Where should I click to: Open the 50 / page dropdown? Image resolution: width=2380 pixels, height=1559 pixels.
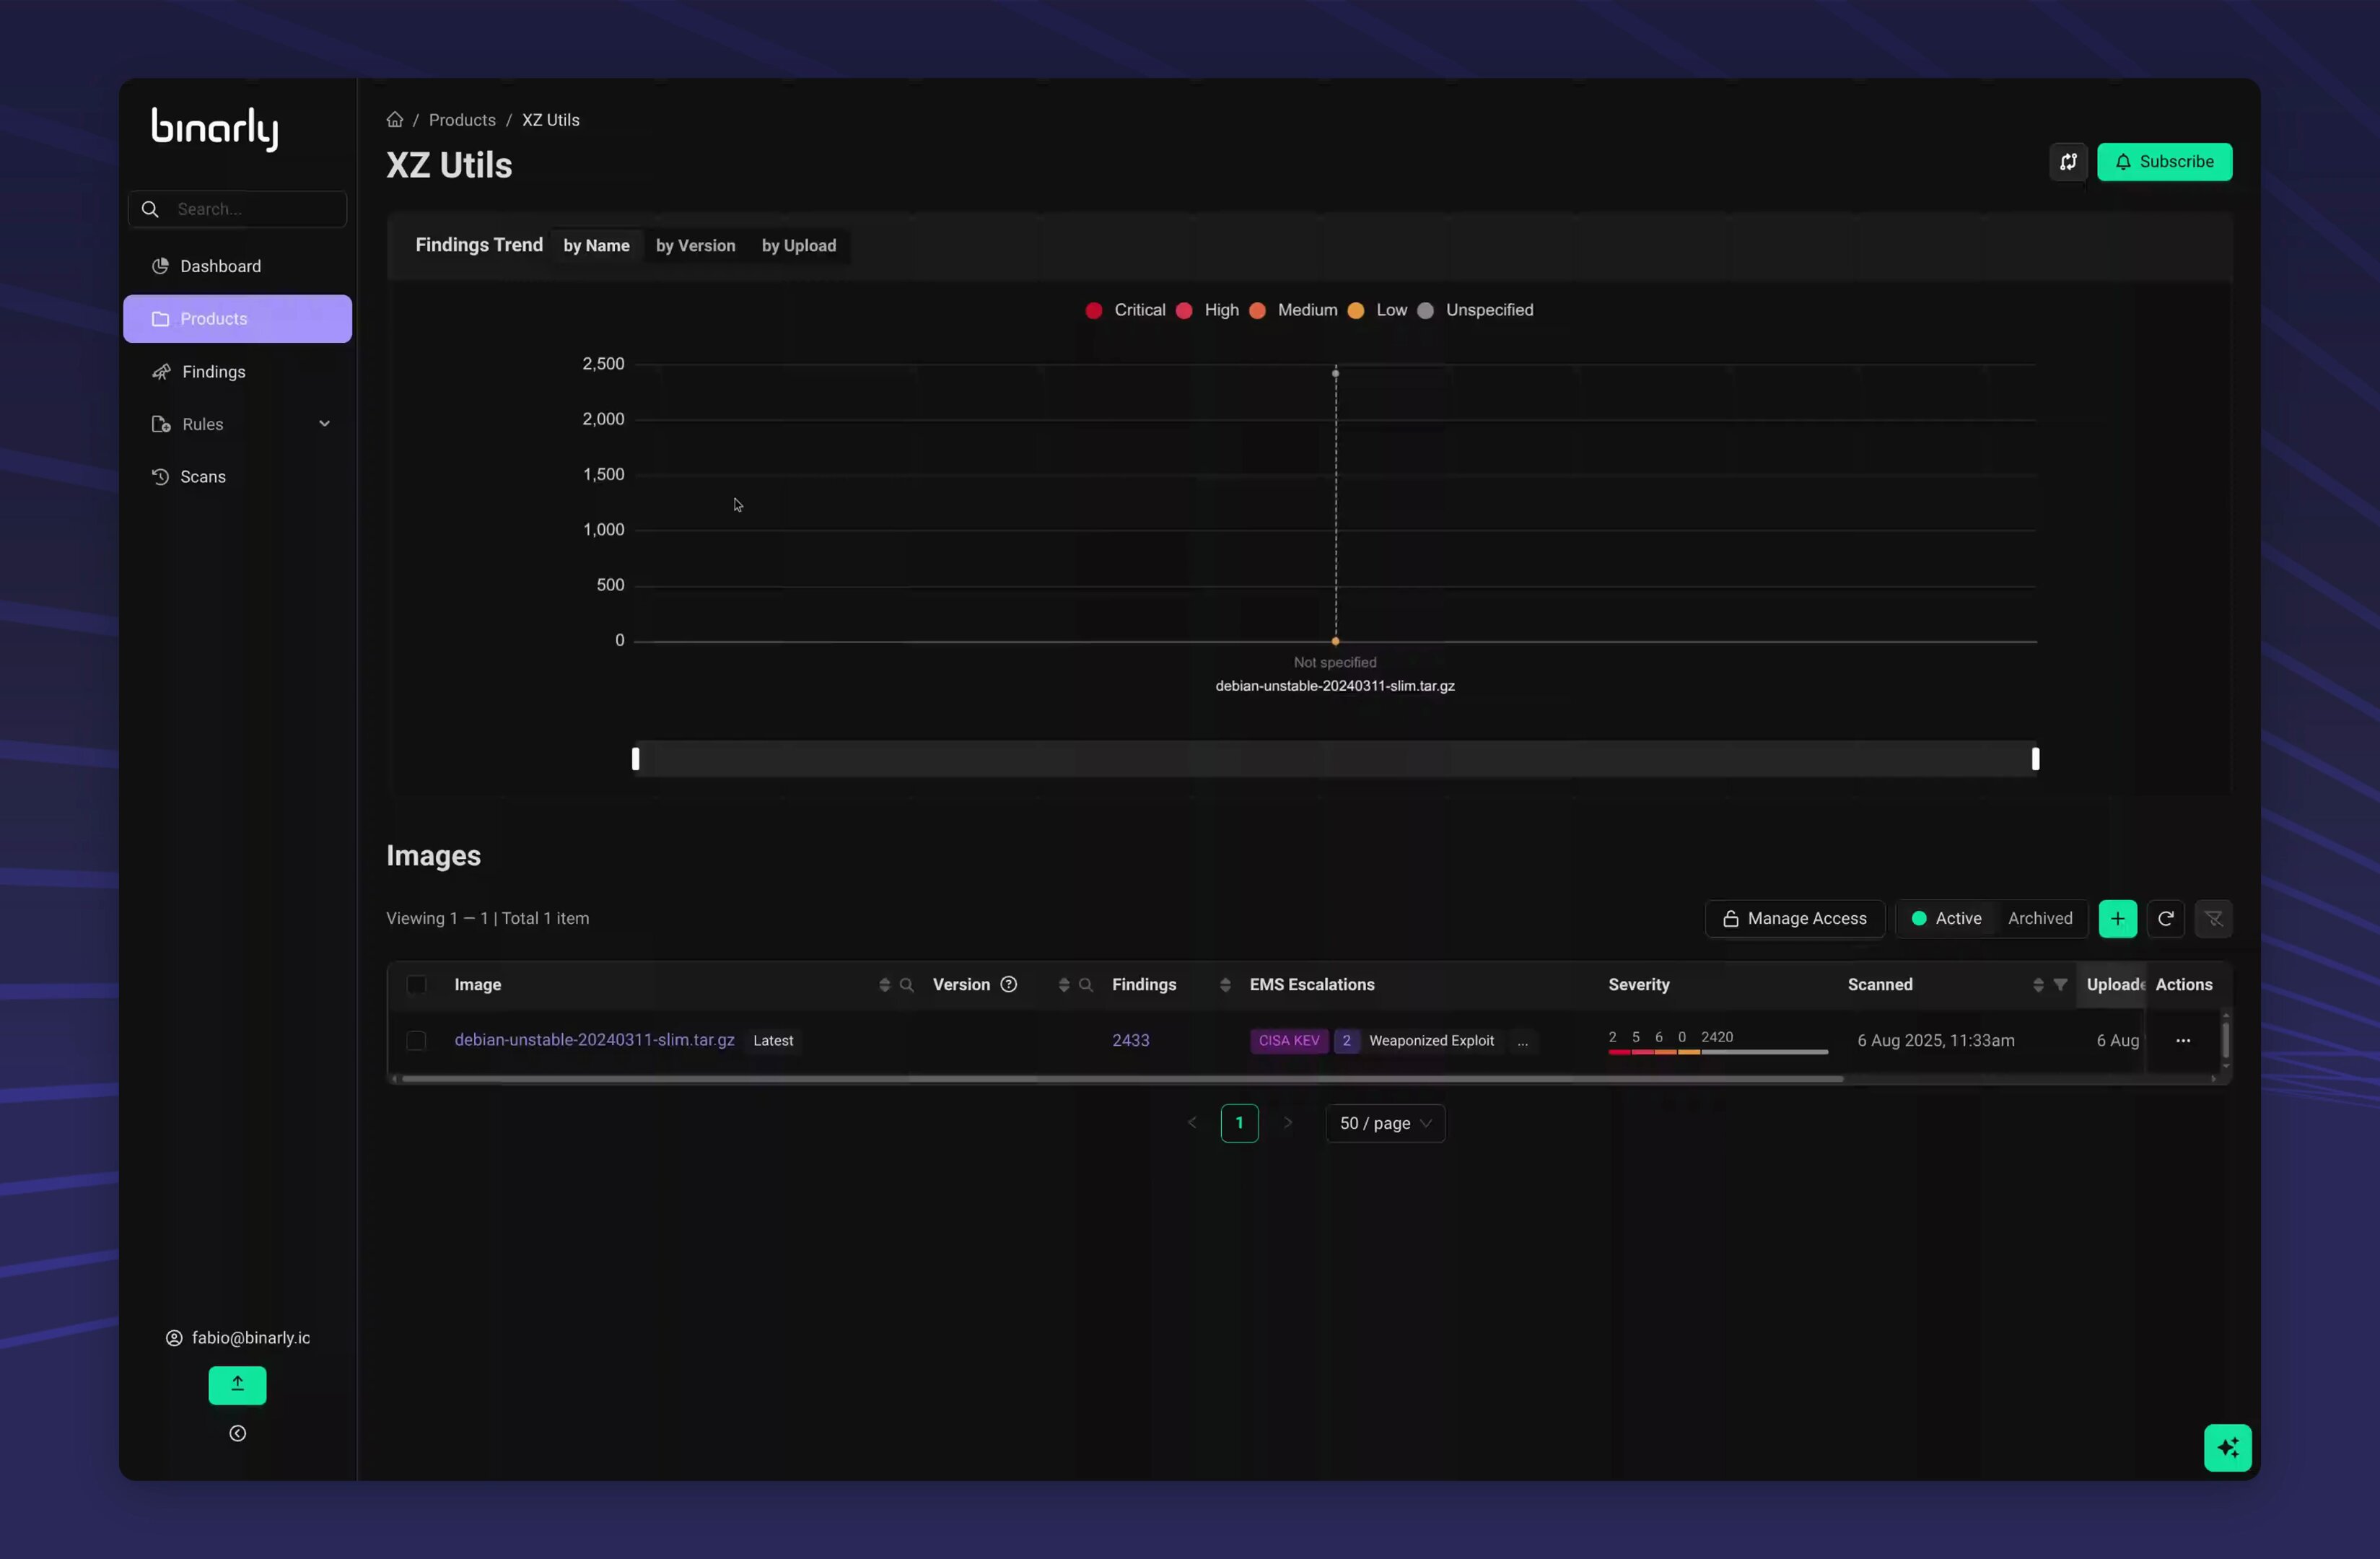[x=1384, y=1123]
